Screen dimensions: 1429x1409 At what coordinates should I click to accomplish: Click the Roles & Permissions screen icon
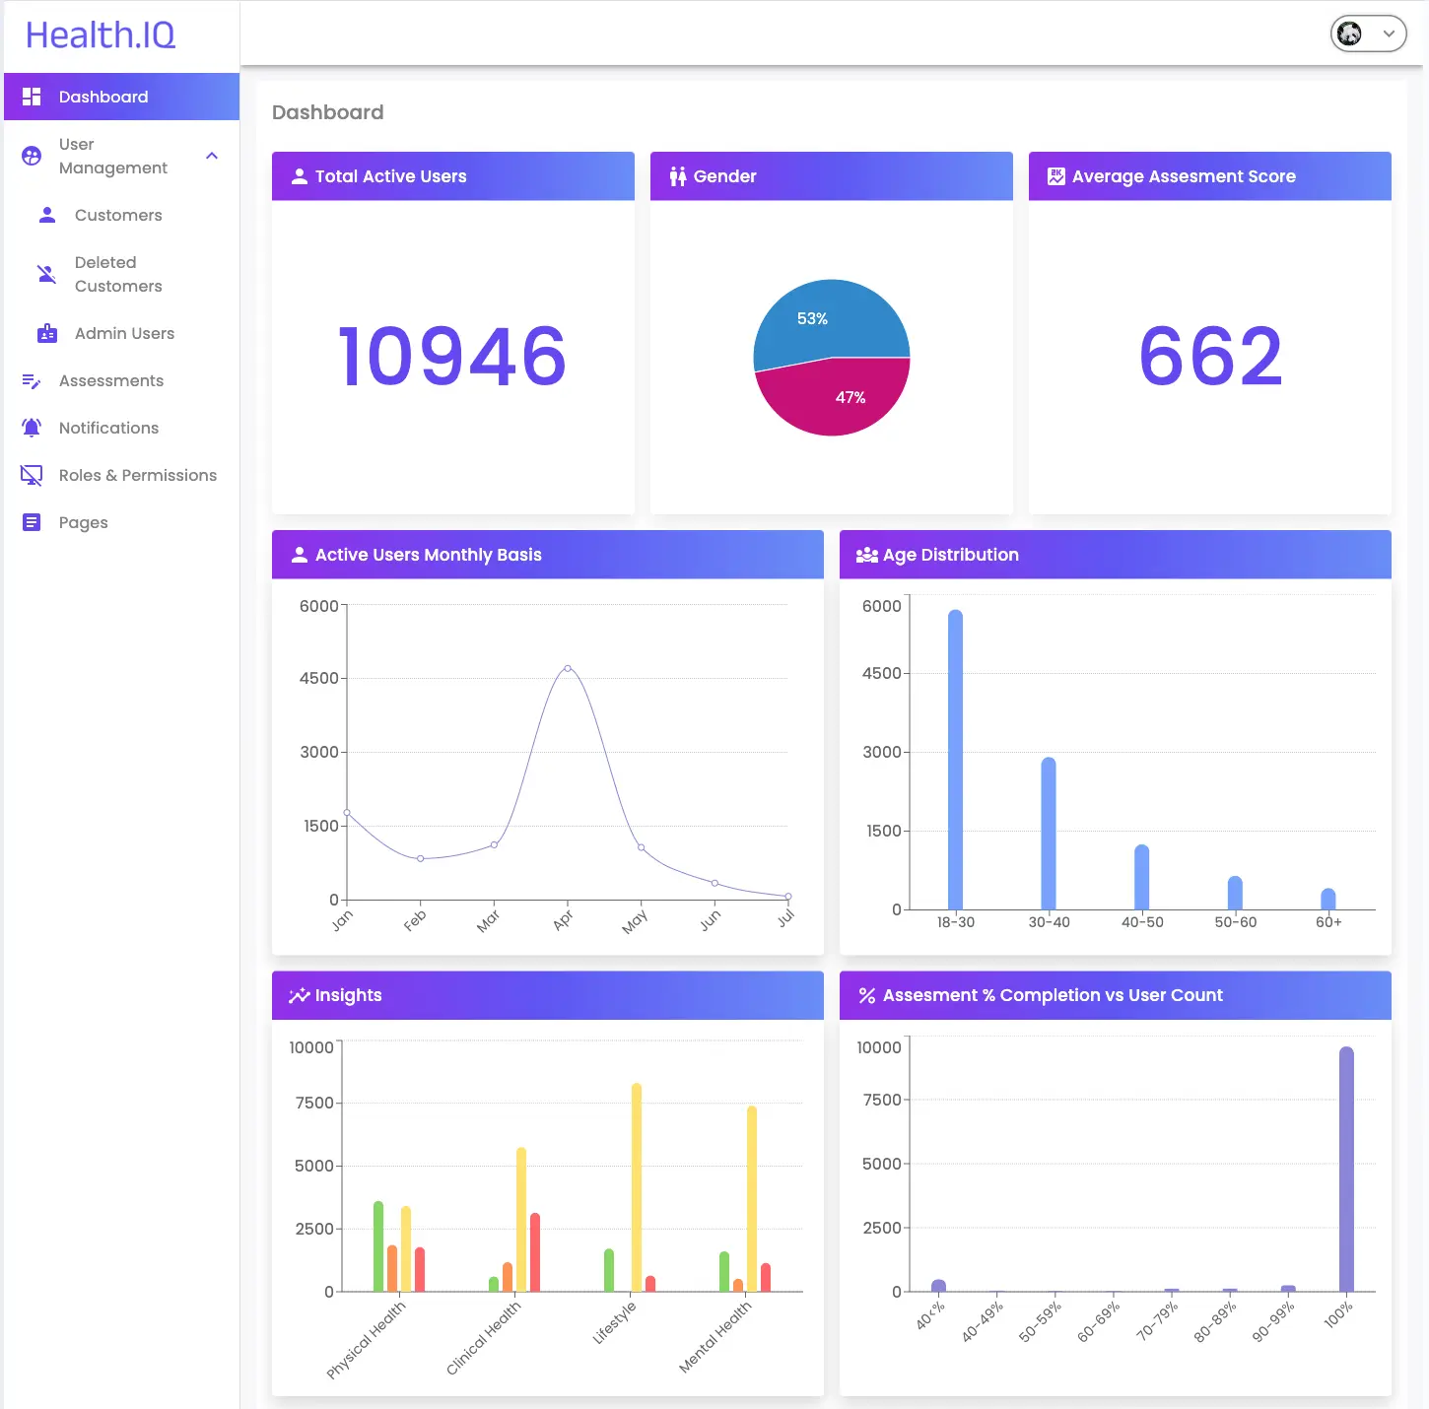(x=32, y=475)
